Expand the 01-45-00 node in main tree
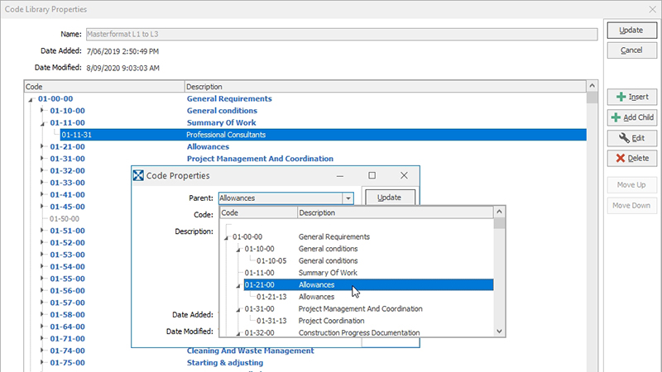662x372 pixels. tap(42, 207)
